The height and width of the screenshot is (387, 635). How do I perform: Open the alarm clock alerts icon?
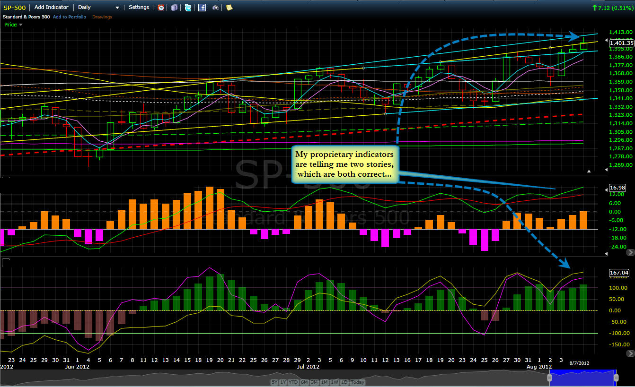(x=161, y=8)
